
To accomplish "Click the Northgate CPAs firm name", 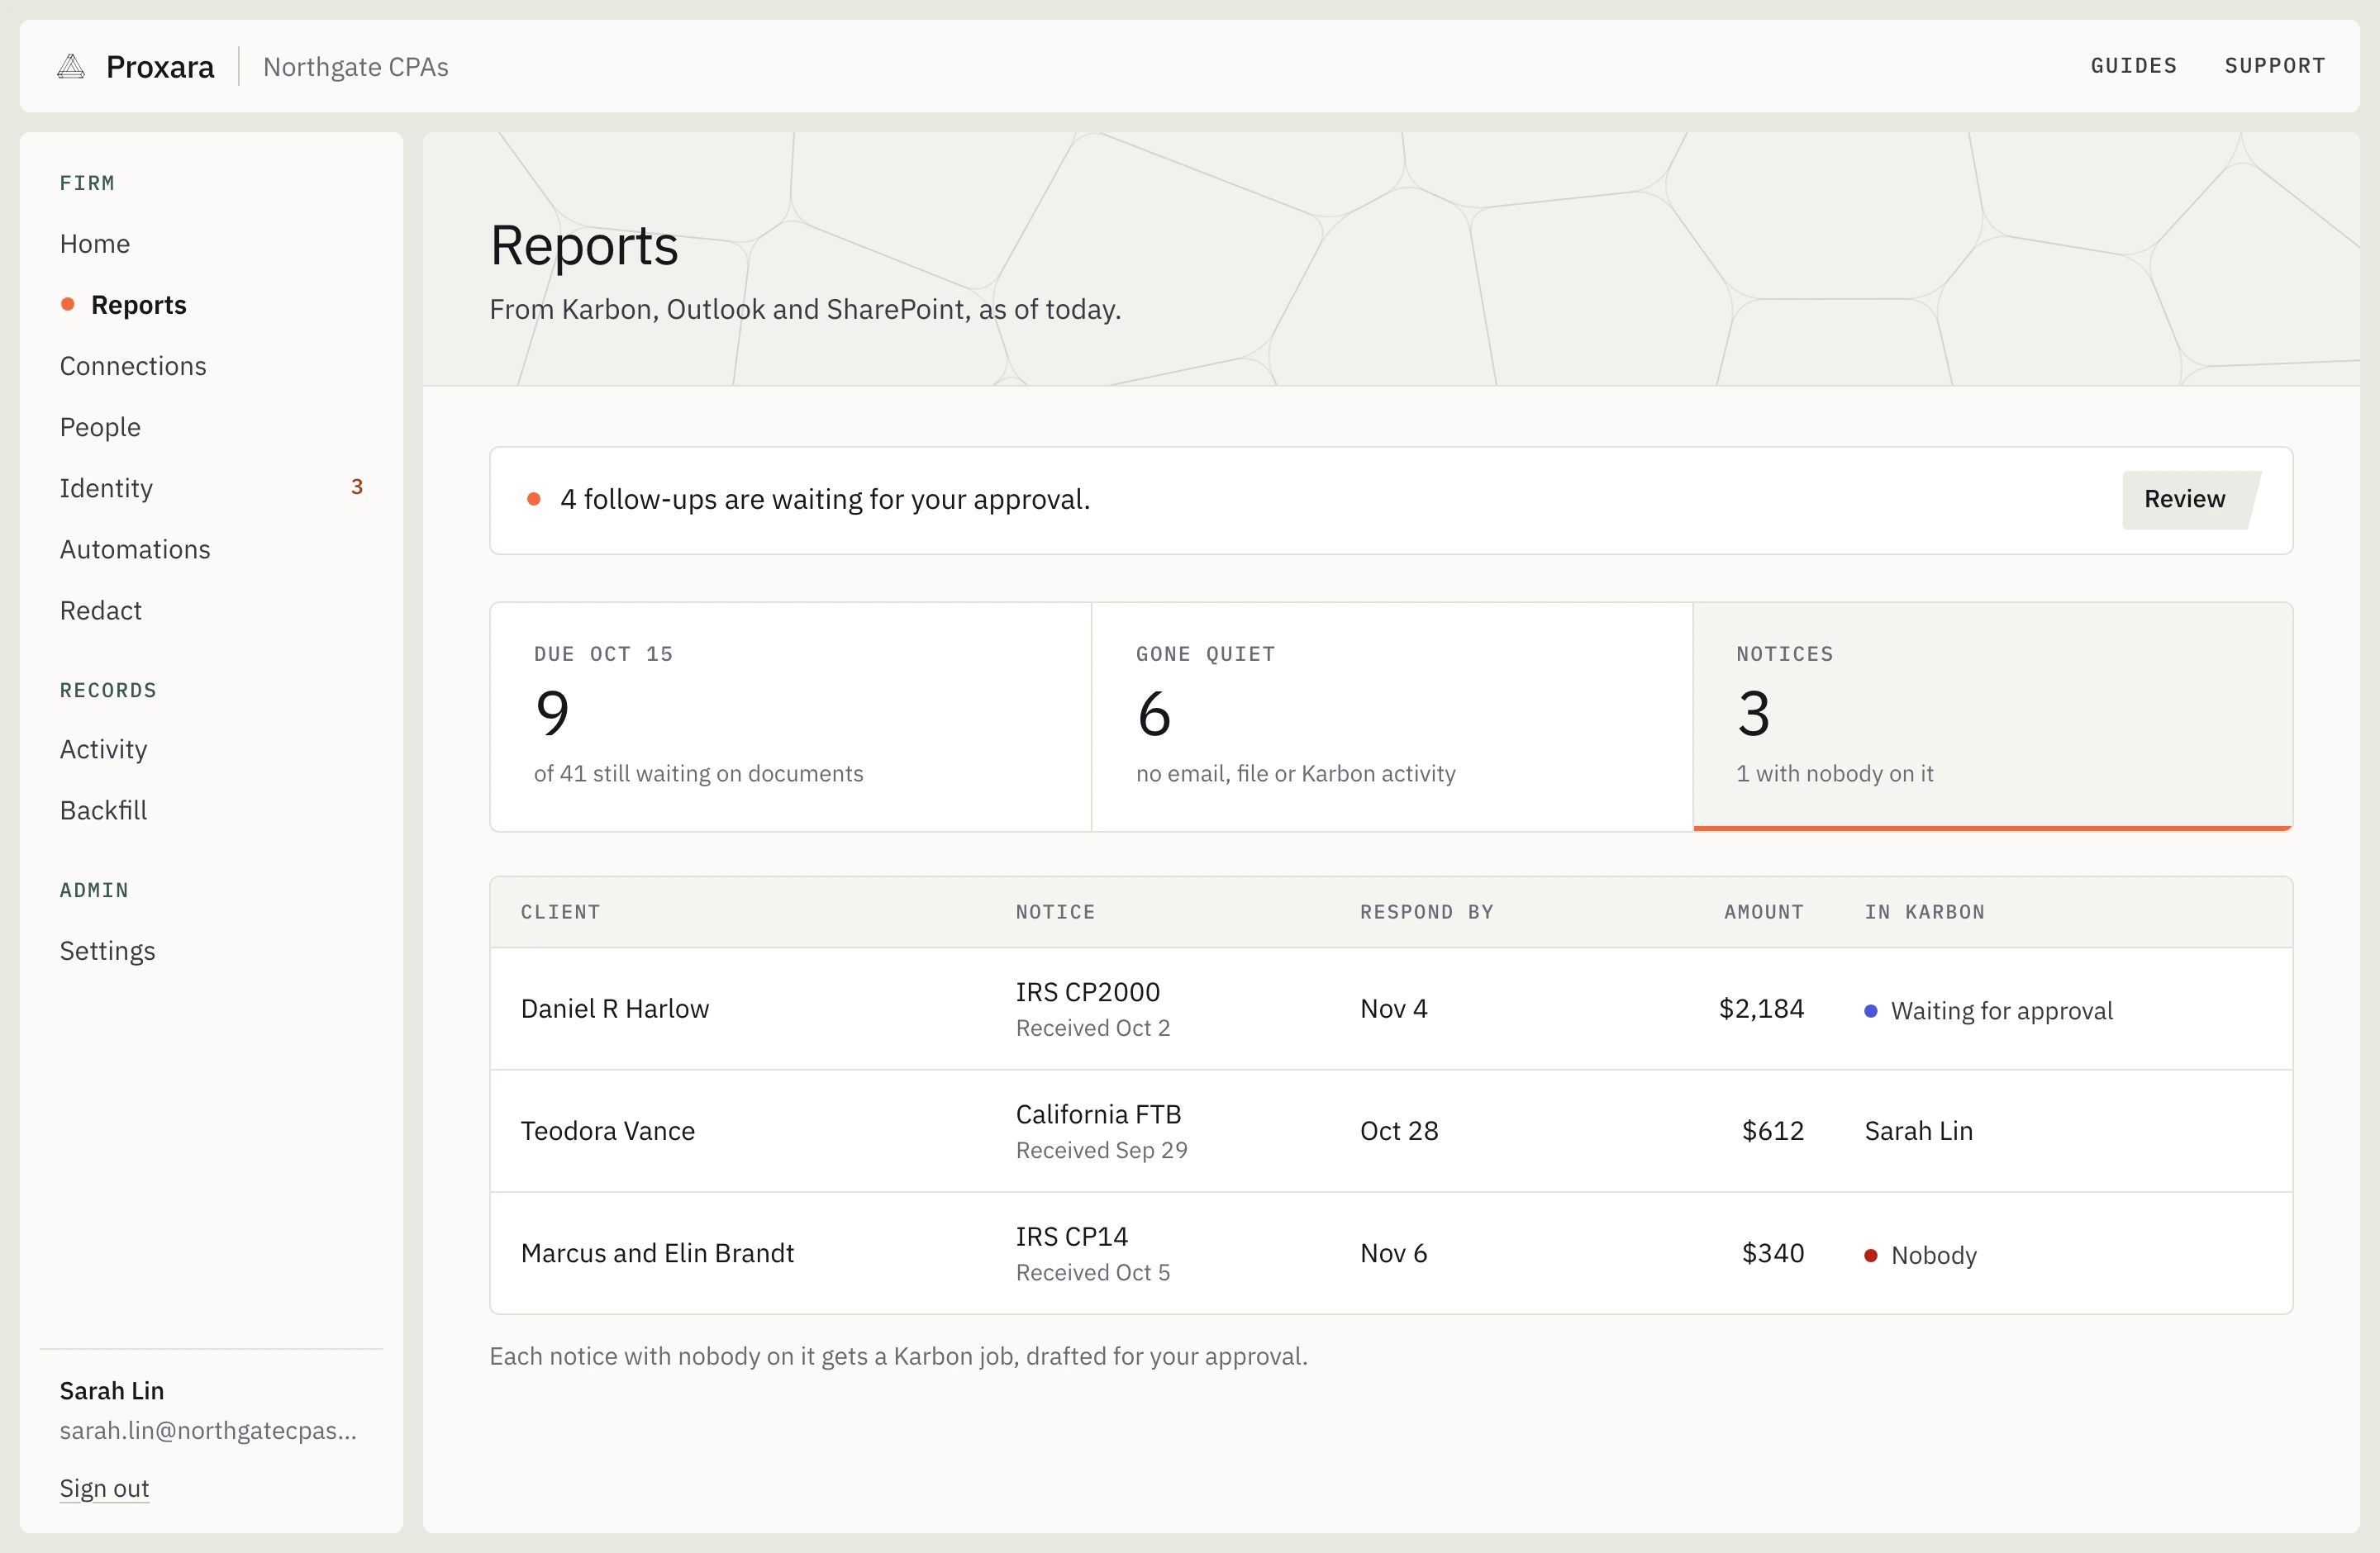I will (355, 67).
